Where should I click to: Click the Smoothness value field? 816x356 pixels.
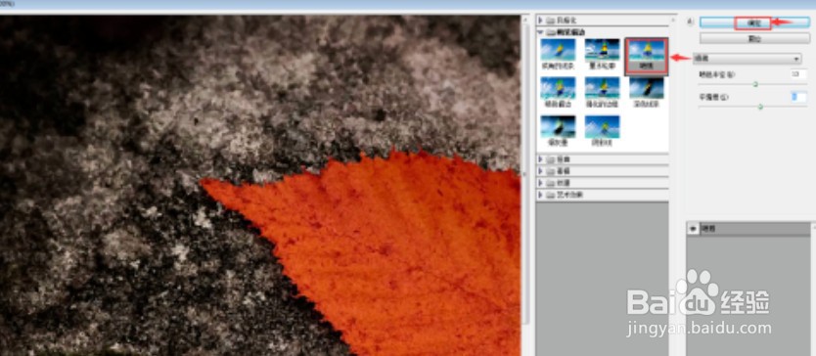click(798, 97)
